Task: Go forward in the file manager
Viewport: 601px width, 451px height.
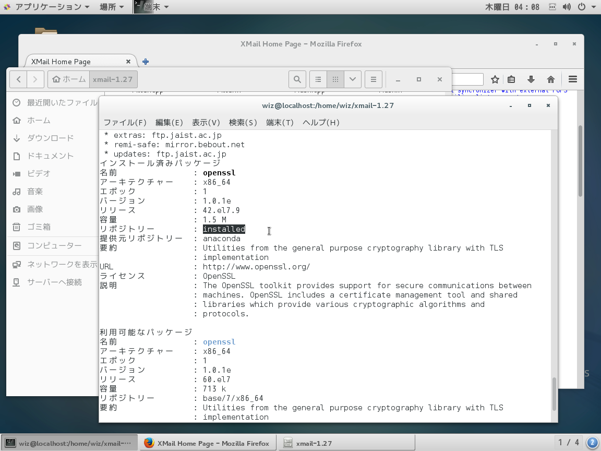Action: pos(35,79)
